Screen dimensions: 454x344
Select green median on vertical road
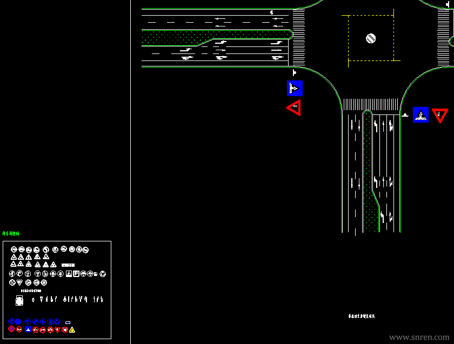coord(370,171)
